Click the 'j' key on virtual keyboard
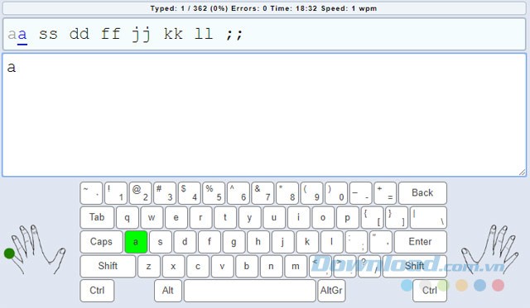The image size is (530, 308). pyautogui.click(x=282, y=242)
